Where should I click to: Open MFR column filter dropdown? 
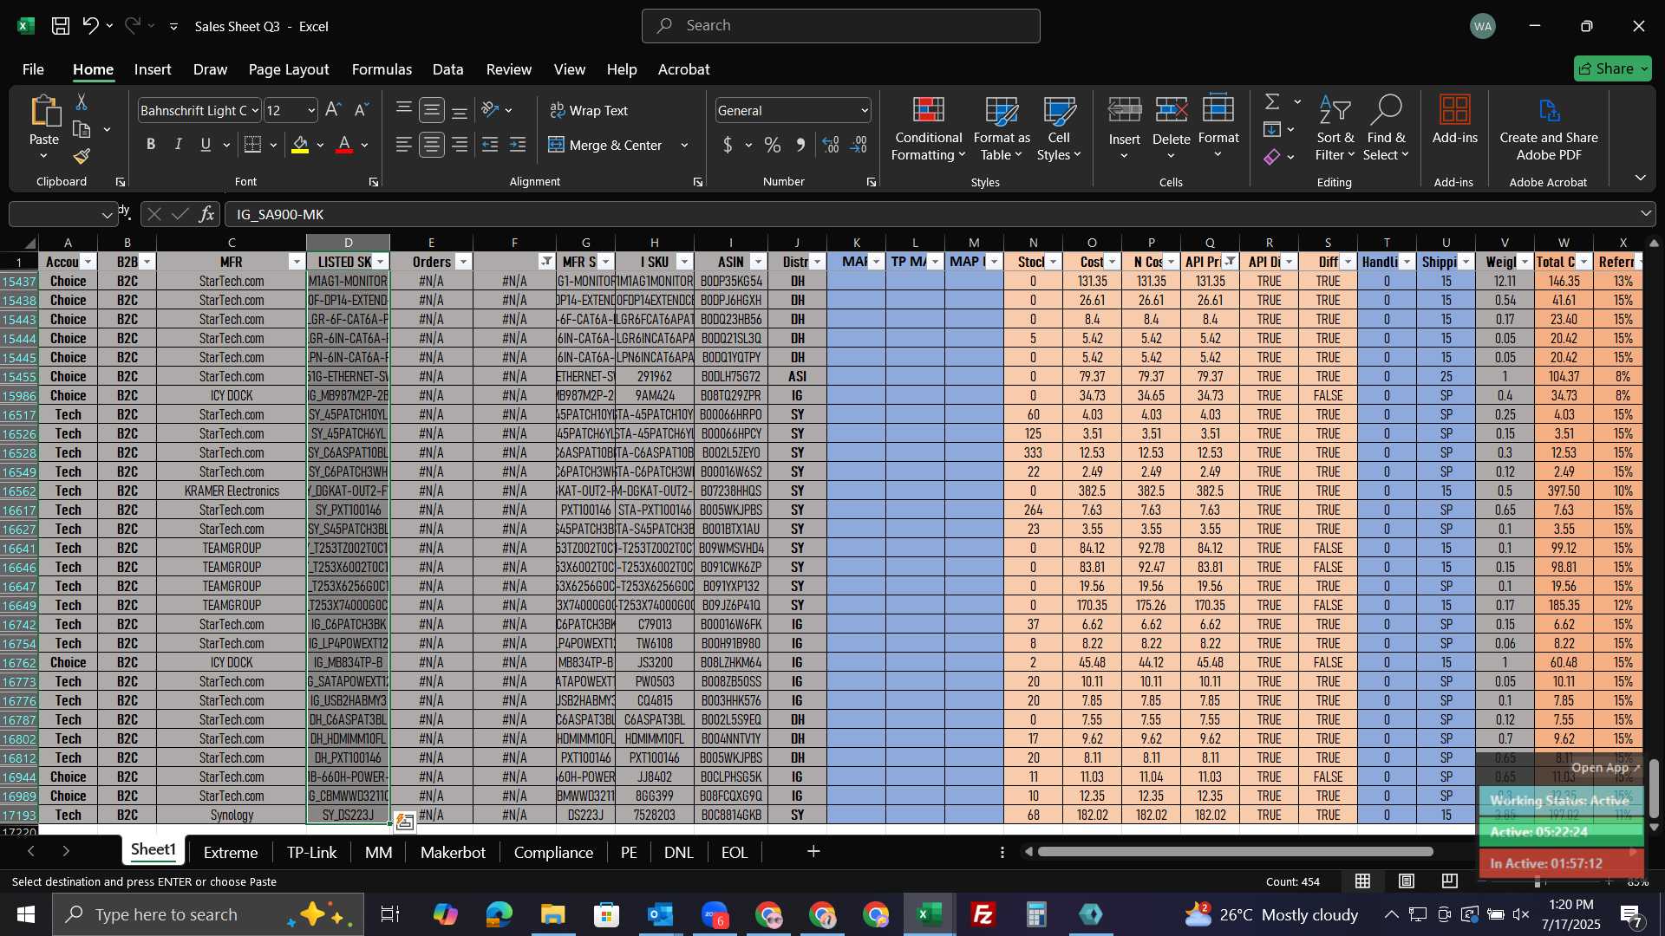pyautogui.click(x=297, y=262)
